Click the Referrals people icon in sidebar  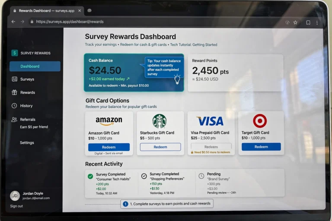(x=14, y=120)
